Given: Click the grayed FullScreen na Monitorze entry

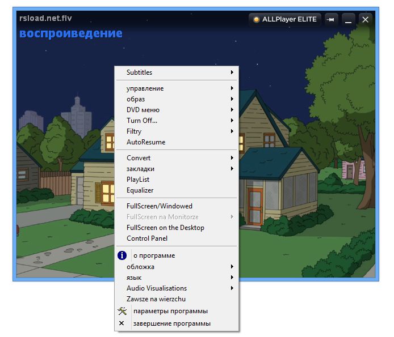Looking at the screenshot, I should tap(177, 217).
